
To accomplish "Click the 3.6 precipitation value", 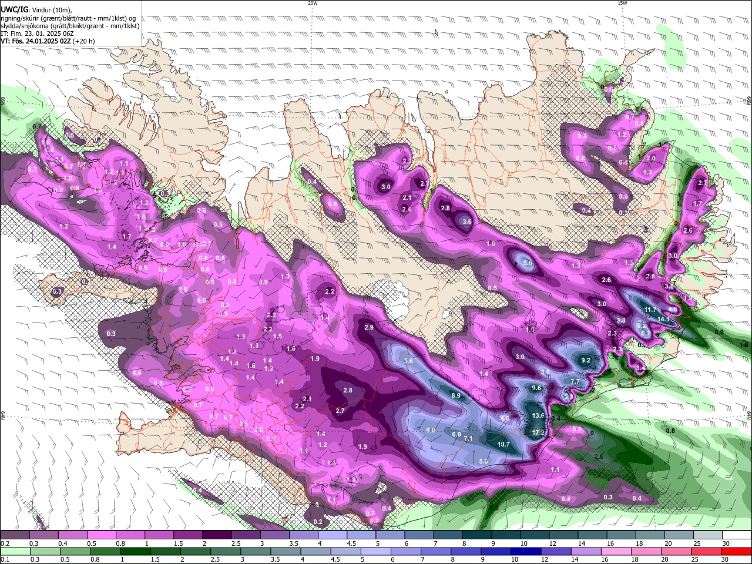I will pos(467,221).
